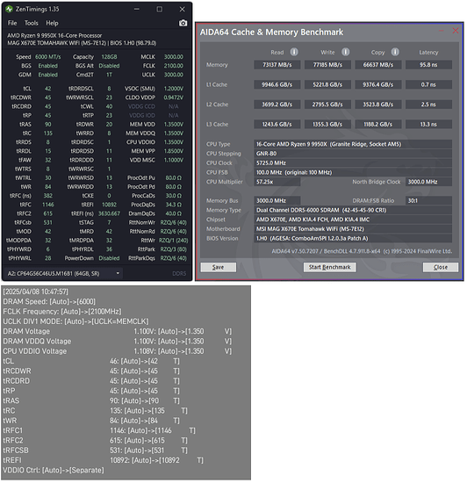
Task: Maximize the ZenTimings window
Action: point(160,10)
